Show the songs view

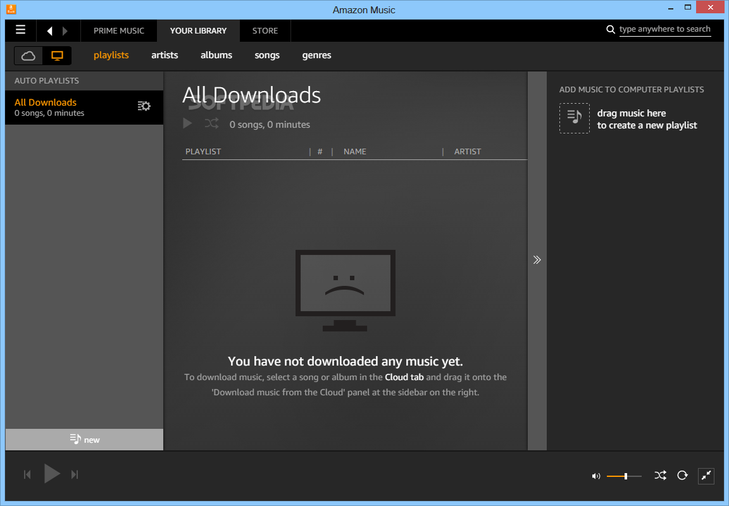(x=267, y=55)
